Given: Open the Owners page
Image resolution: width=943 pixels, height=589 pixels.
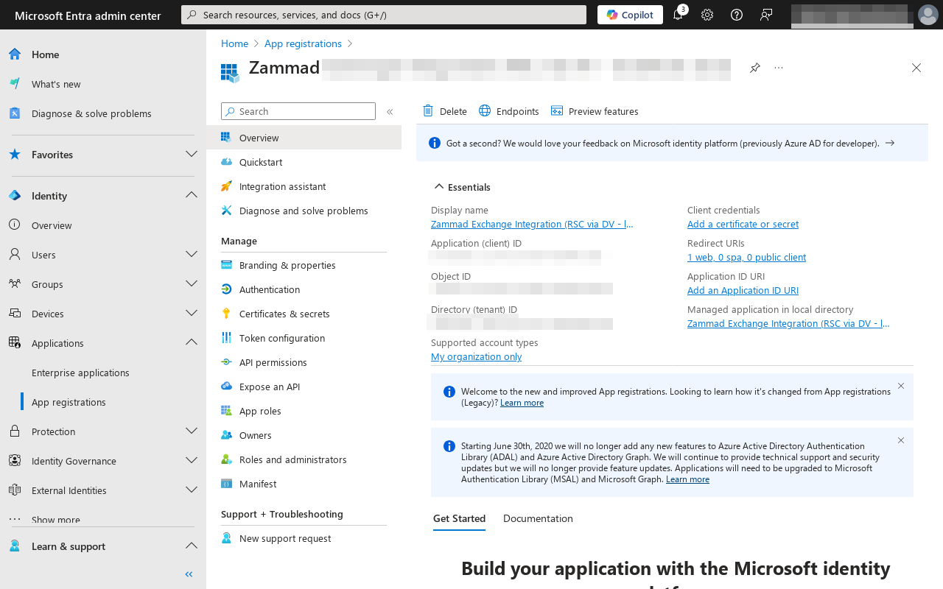Looking at the screenshot, I should pos(304,435).
